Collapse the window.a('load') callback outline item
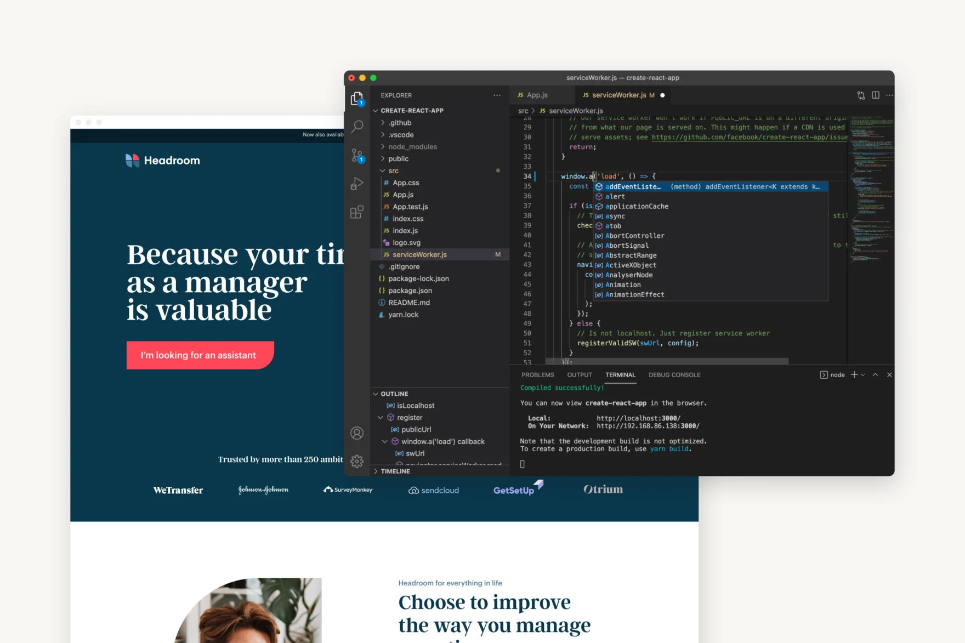Screen dimensions: 965x643 coord(385,442)
